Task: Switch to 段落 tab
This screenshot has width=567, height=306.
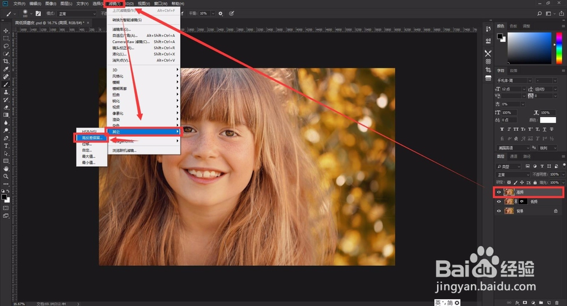Action: 514,71
